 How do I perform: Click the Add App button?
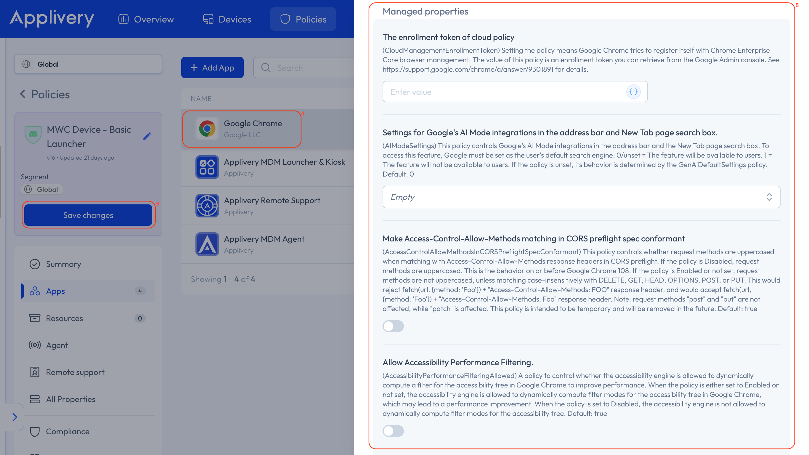212,68
